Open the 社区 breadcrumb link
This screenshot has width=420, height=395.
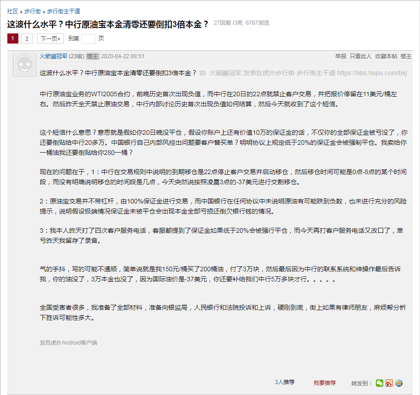pos(12,11)
